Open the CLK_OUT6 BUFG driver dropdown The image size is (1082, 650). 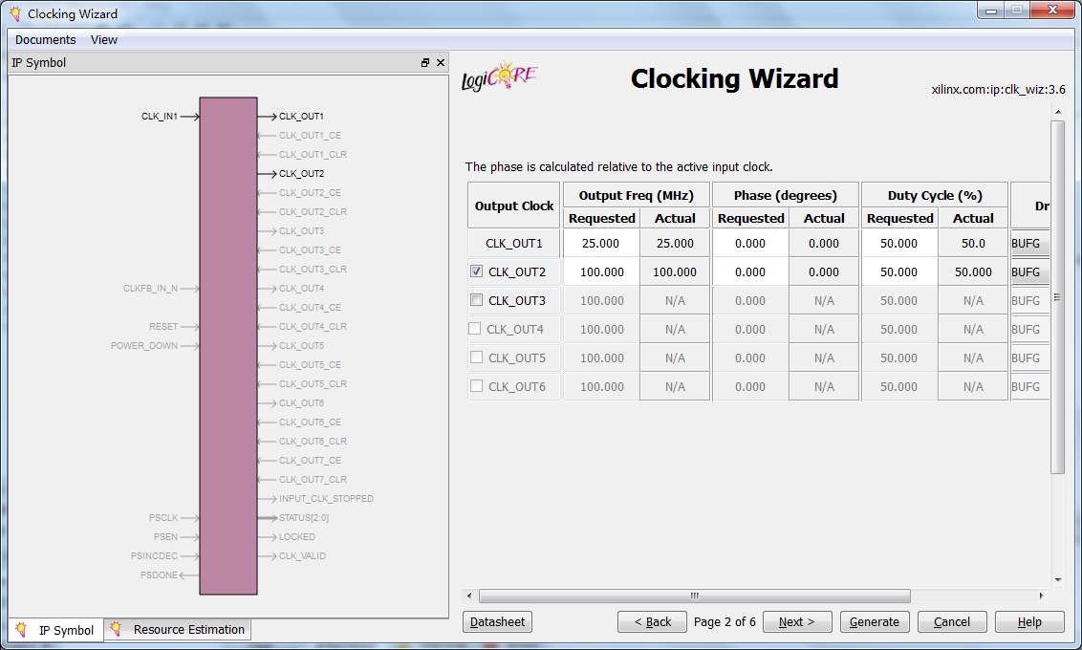(x=1029, y=386)
